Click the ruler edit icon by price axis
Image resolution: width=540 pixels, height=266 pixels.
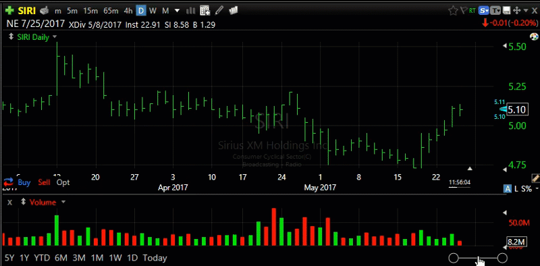pyautogui.click(x=535, y=178)
